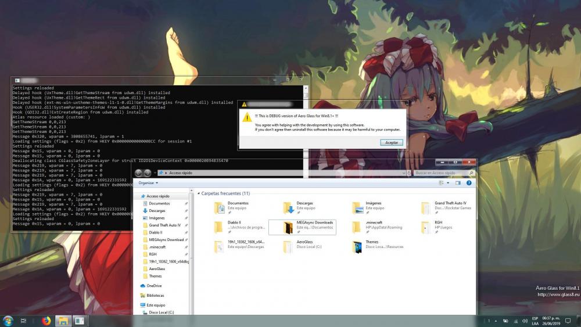The height and width of the screenshot is (327, 581).
Task: Open the view options dropdown arrow
Action: pyautogui.click(x=447, y=183)
